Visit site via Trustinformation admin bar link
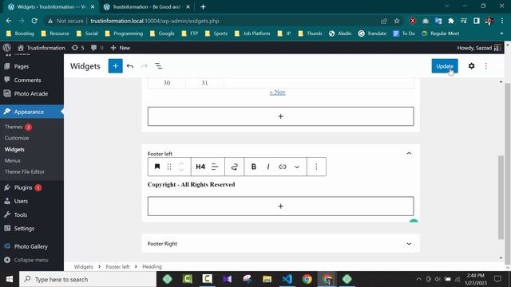 [x=41, y=48]
